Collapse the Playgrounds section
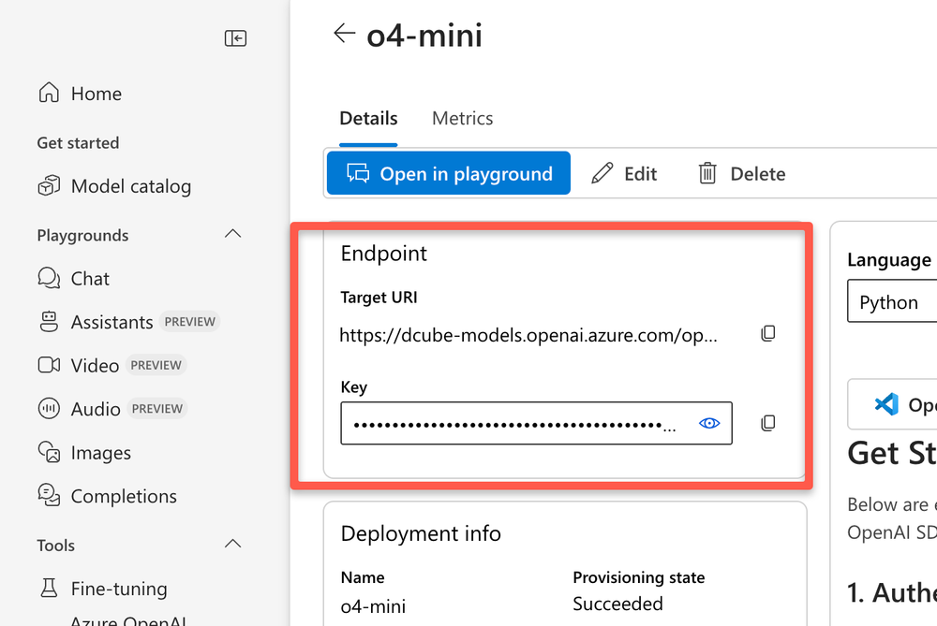Image resolution: width=937 pixels, height=626 pixels. (x=232, y=234)
